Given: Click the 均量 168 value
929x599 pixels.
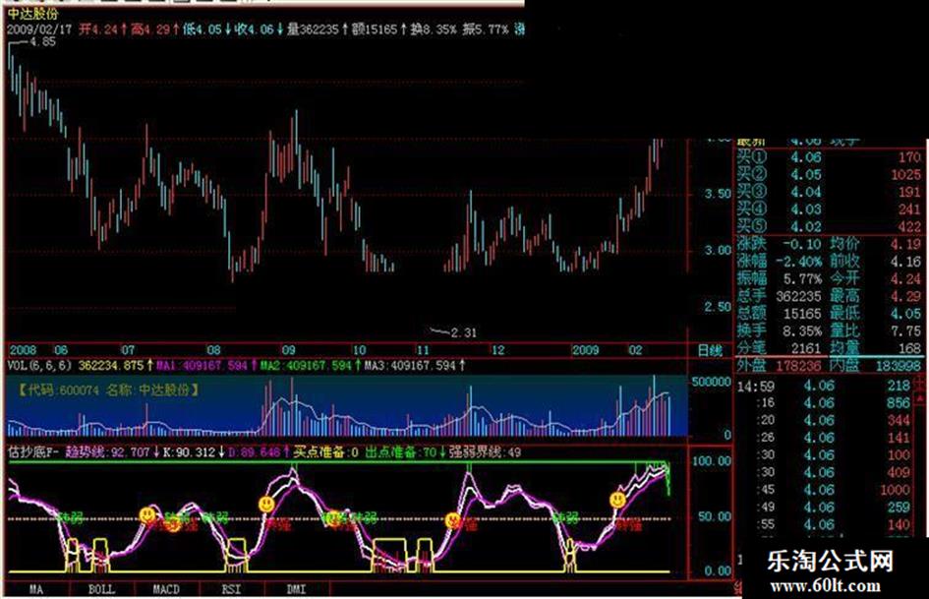Looking at the screenshot, I should click(909, 347).
